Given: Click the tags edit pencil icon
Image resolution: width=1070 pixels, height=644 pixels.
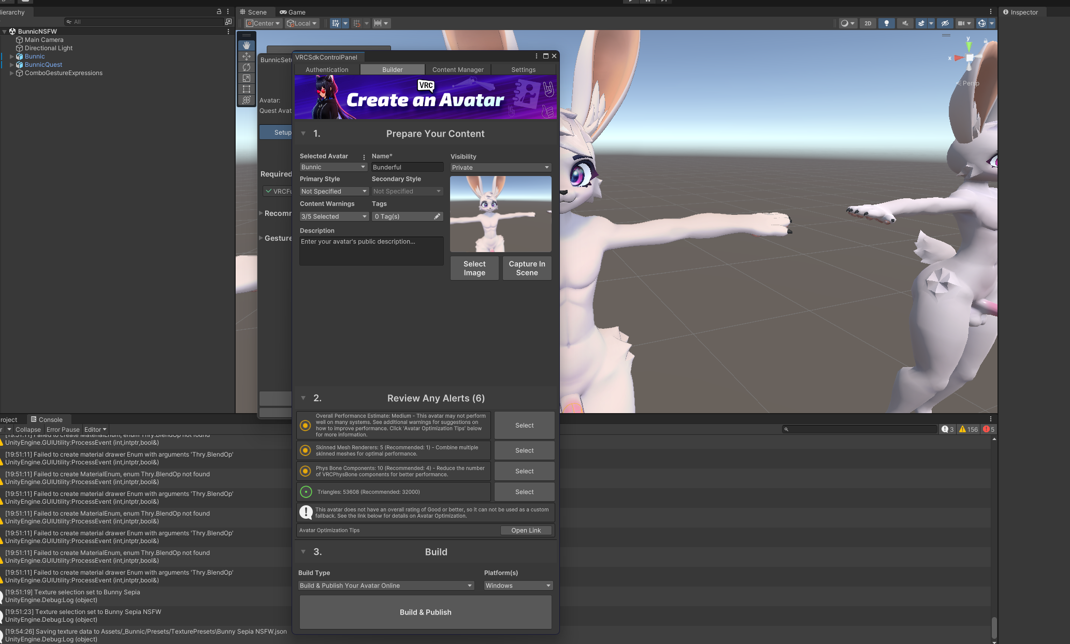Looking at the screenshot, I should [437, 216].
